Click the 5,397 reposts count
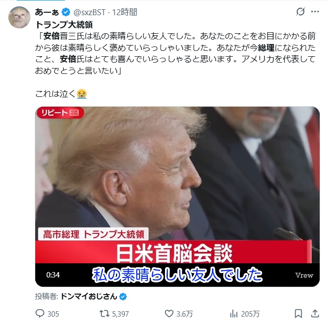Image resolution: width=328 pixels, height=322 pixels. point(120,314)
